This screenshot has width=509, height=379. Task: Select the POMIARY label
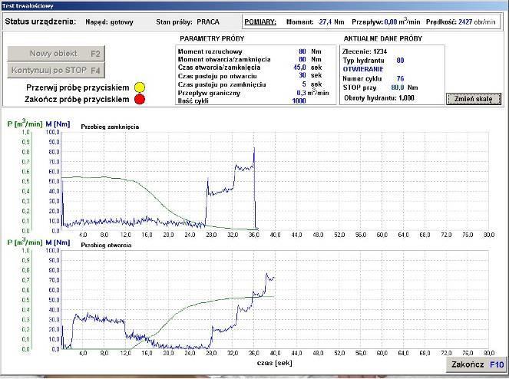tap(260, 22)
